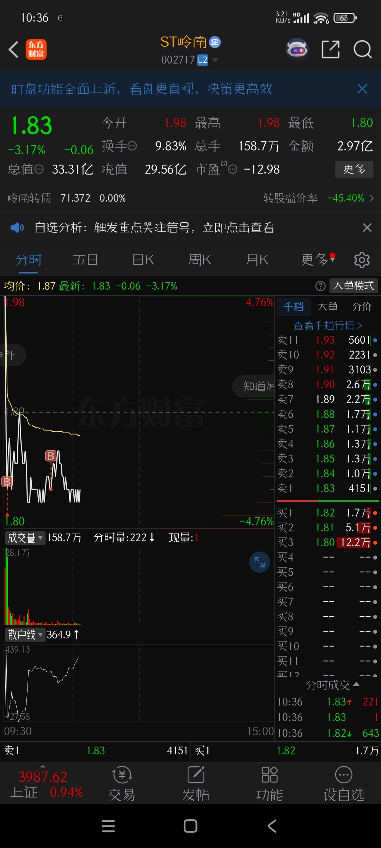Open chart settings gear icon
381x848 pixels.
click(362, 260)
